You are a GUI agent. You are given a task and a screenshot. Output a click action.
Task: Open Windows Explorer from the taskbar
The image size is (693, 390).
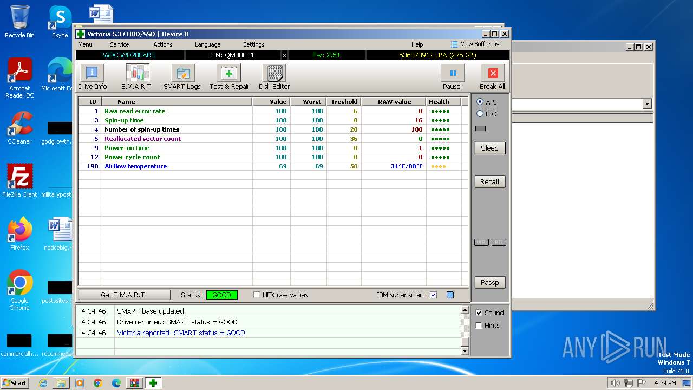coord(61,383)
